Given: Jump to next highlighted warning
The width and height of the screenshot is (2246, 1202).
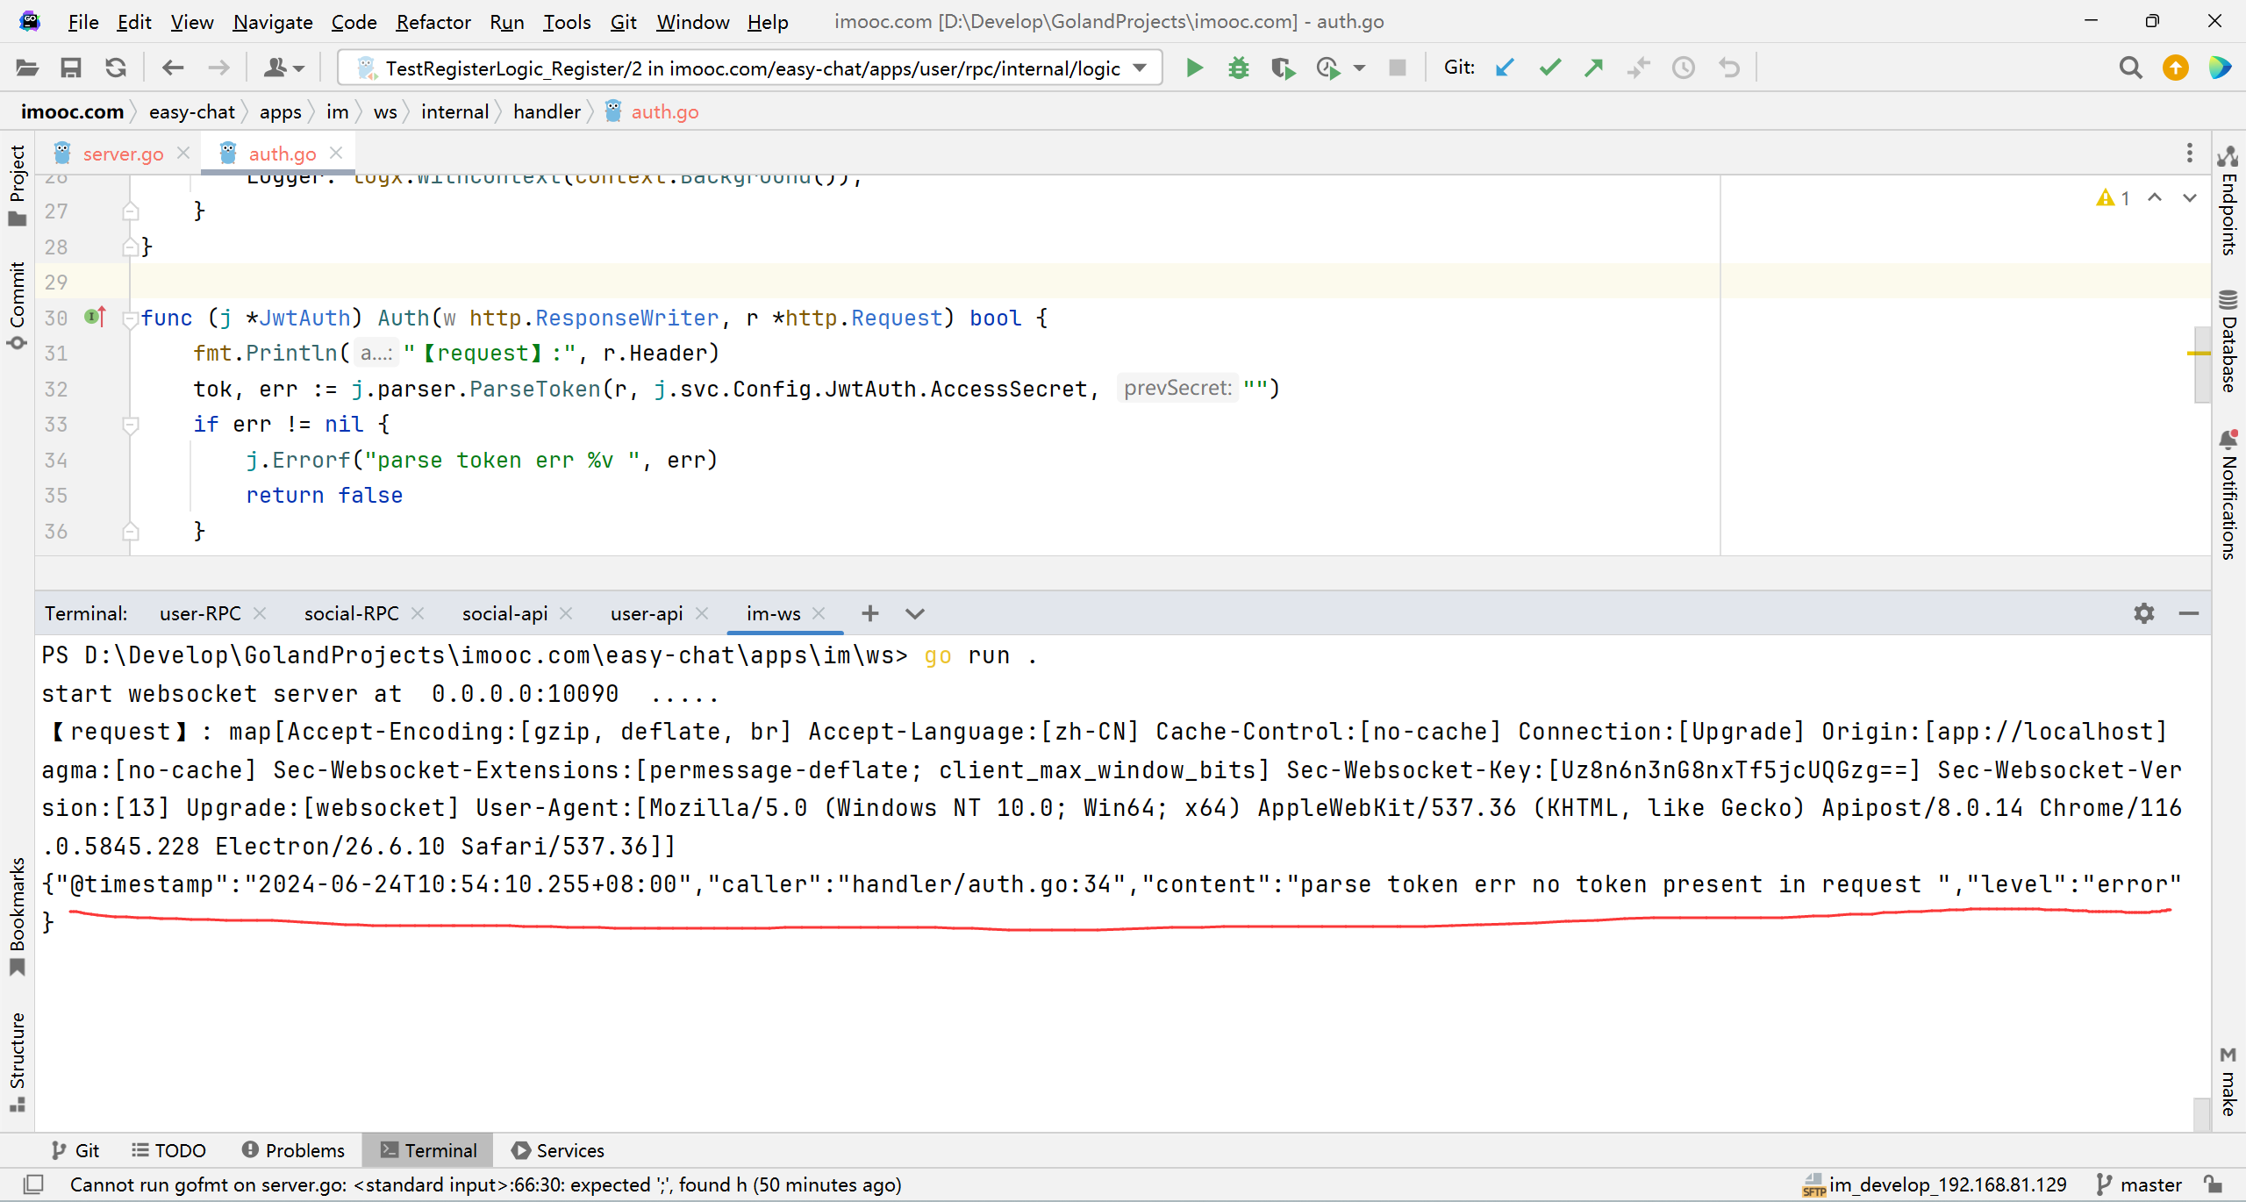Looking at the screenshot, I should point(2190,197).
